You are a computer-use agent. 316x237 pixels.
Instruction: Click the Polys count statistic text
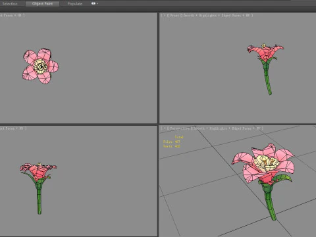pyautogui.click(x=172, y=142)
